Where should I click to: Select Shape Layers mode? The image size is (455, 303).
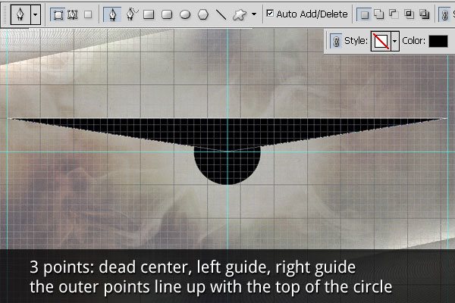click(x=58, y=14)
